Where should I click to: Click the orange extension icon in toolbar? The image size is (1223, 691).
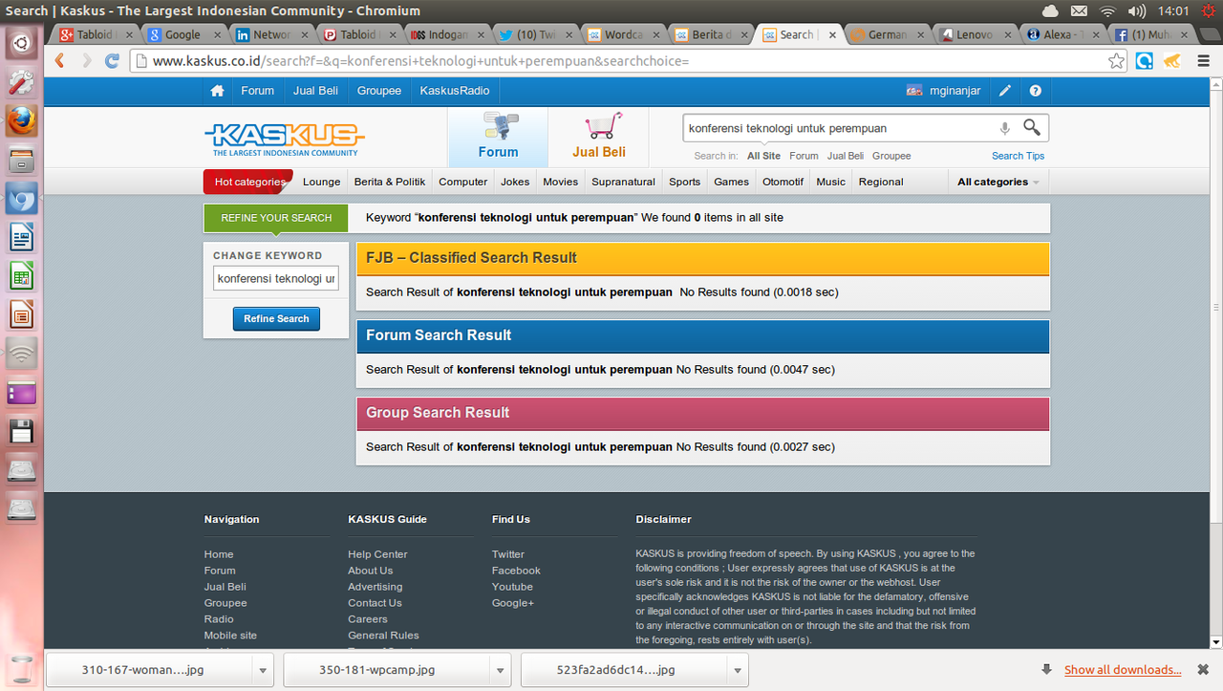pos(1172,61)
